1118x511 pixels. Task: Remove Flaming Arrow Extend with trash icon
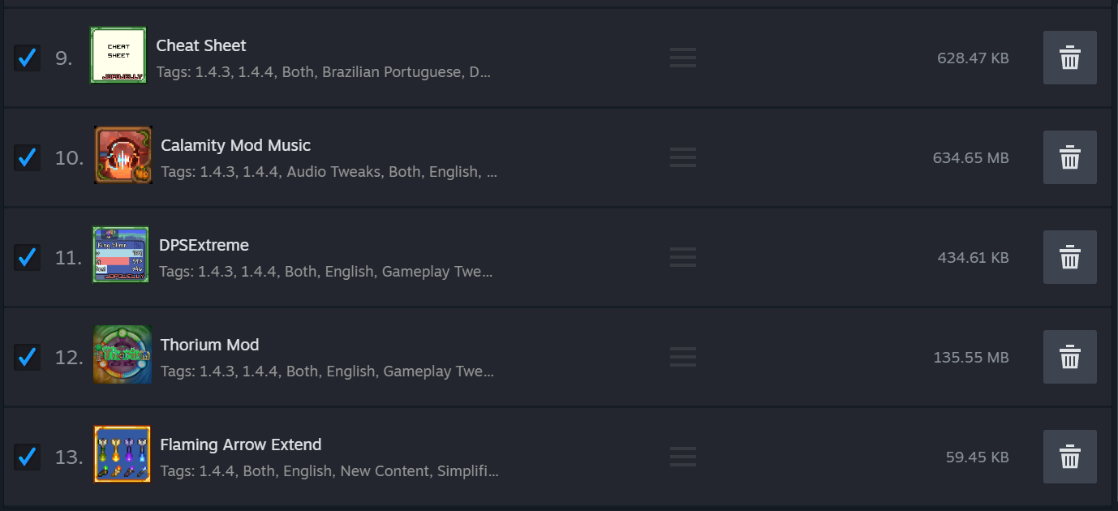pyautogui.click(x=1069, y=457)
